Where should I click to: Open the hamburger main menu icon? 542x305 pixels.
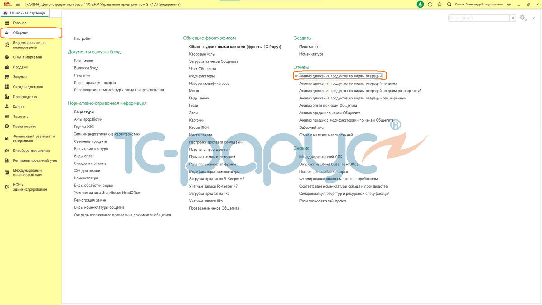click(x=18, y=4)
